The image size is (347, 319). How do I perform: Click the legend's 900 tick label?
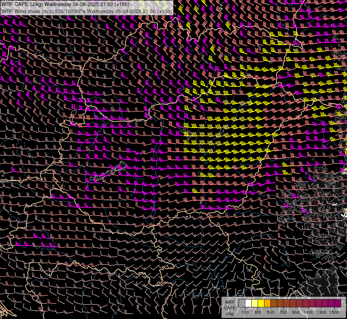[x=296, y=312]
